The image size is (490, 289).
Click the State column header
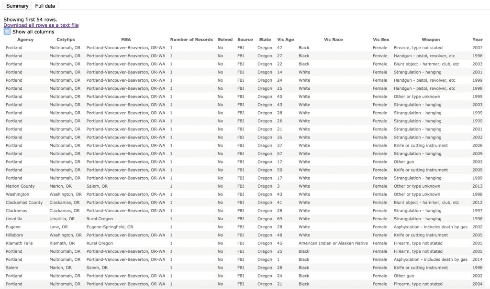tap(265, 40)
